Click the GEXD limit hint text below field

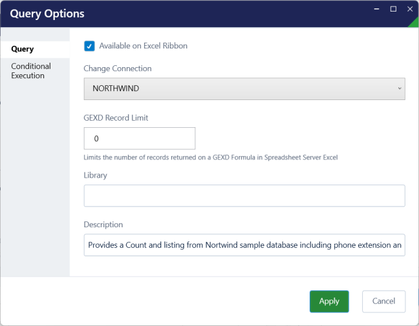click(211, 158)
